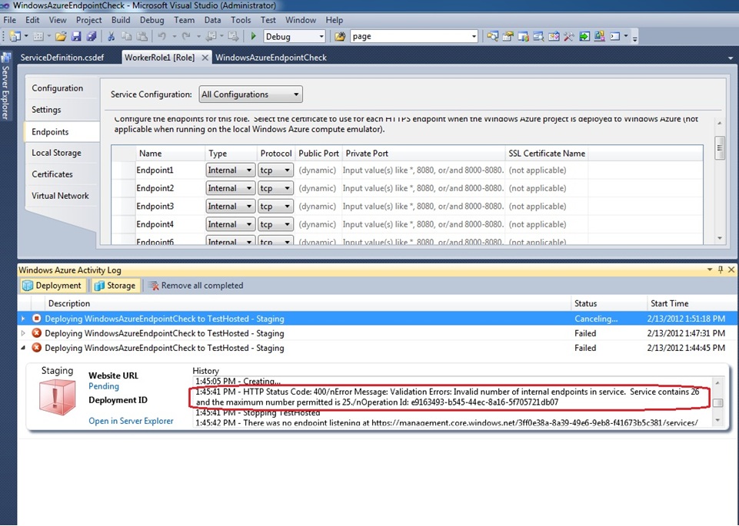Open the Team Explorer toolbar icon
Screen dimensions: 739x526
pyautogui.click(x=523, y=36)
